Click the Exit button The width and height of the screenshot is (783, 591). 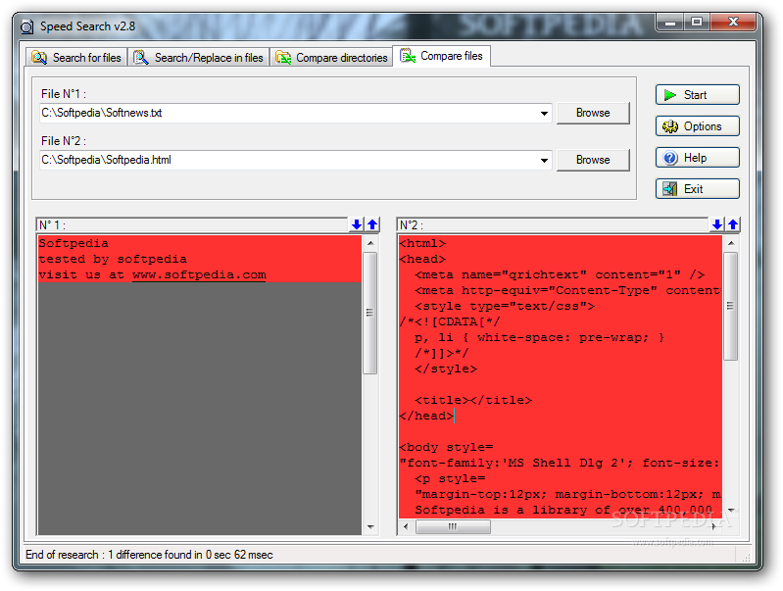click(697, 189)
